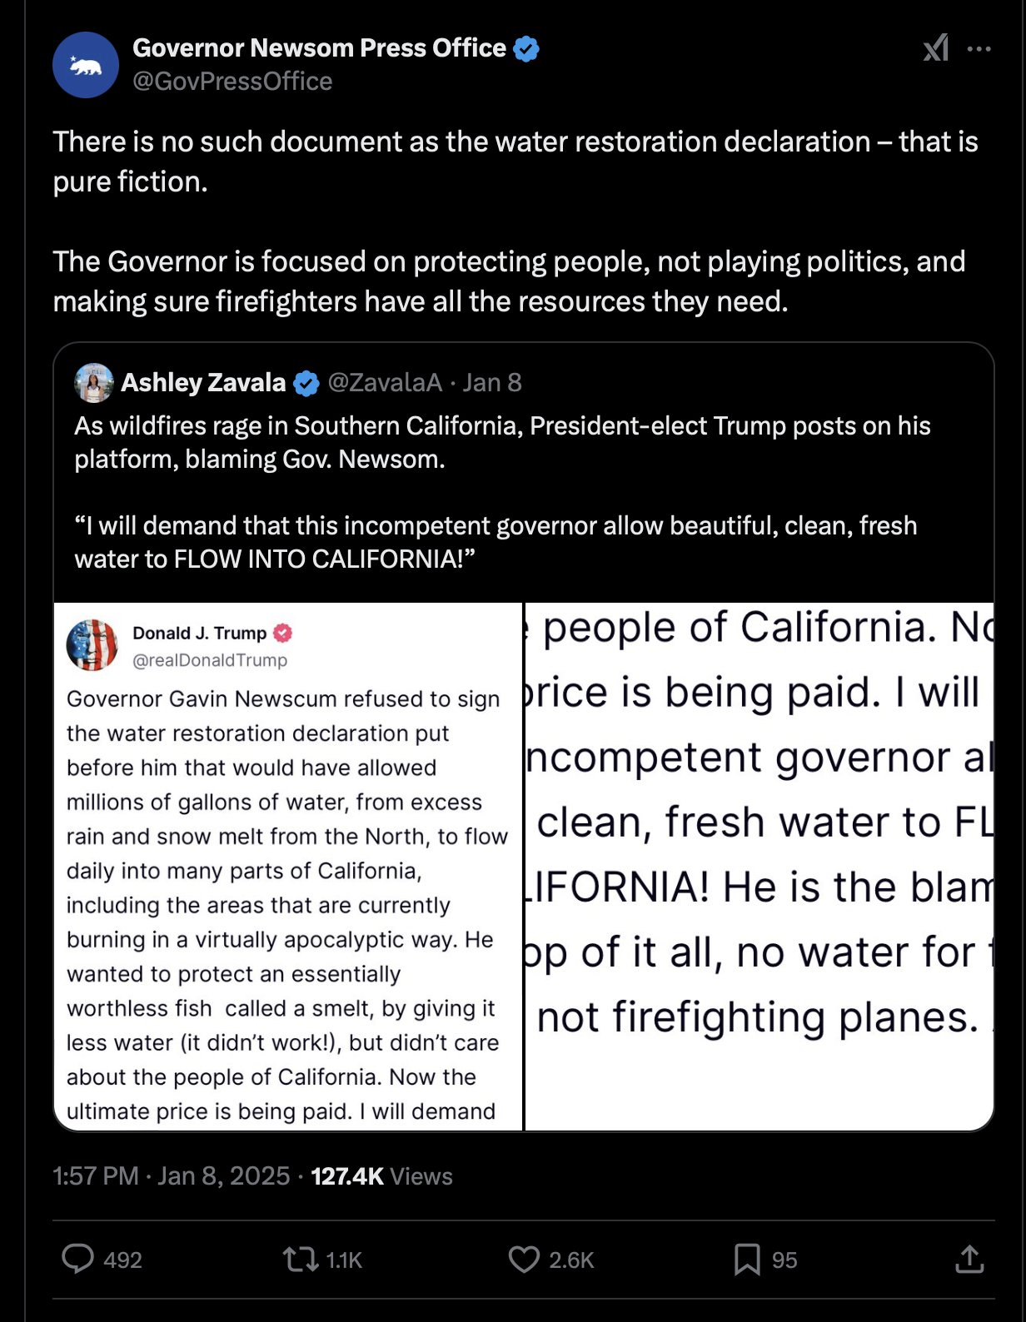Like the post with the heart icon
This screenshot has height=1322, width=1026.
[x=524, y=1259]
